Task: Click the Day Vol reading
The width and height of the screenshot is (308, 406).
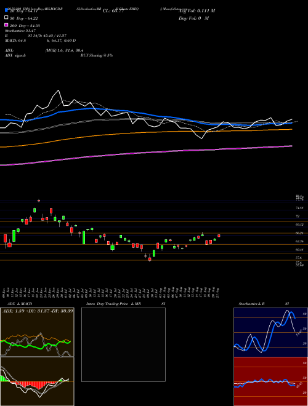Action: [193, 18]
